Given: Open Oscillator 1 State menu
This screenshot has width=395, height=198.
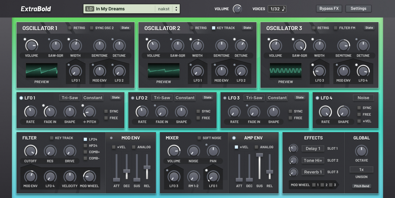Looking at the screenshot, I should coord(125,28).
